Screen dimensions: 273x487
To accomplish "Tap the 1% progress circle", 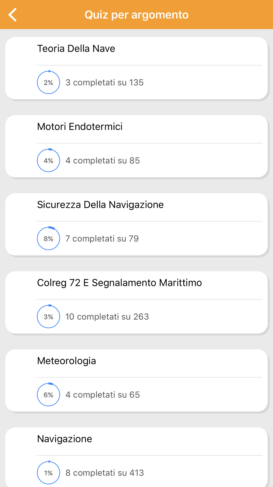I will coord(49,473).
